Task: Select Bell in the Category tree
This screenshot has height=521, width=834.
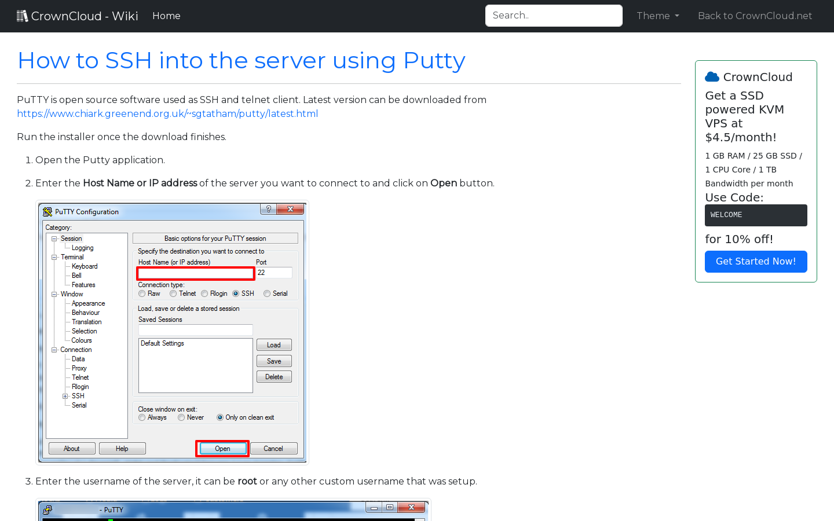Action: pyautogui.click(x=76, y=276)
